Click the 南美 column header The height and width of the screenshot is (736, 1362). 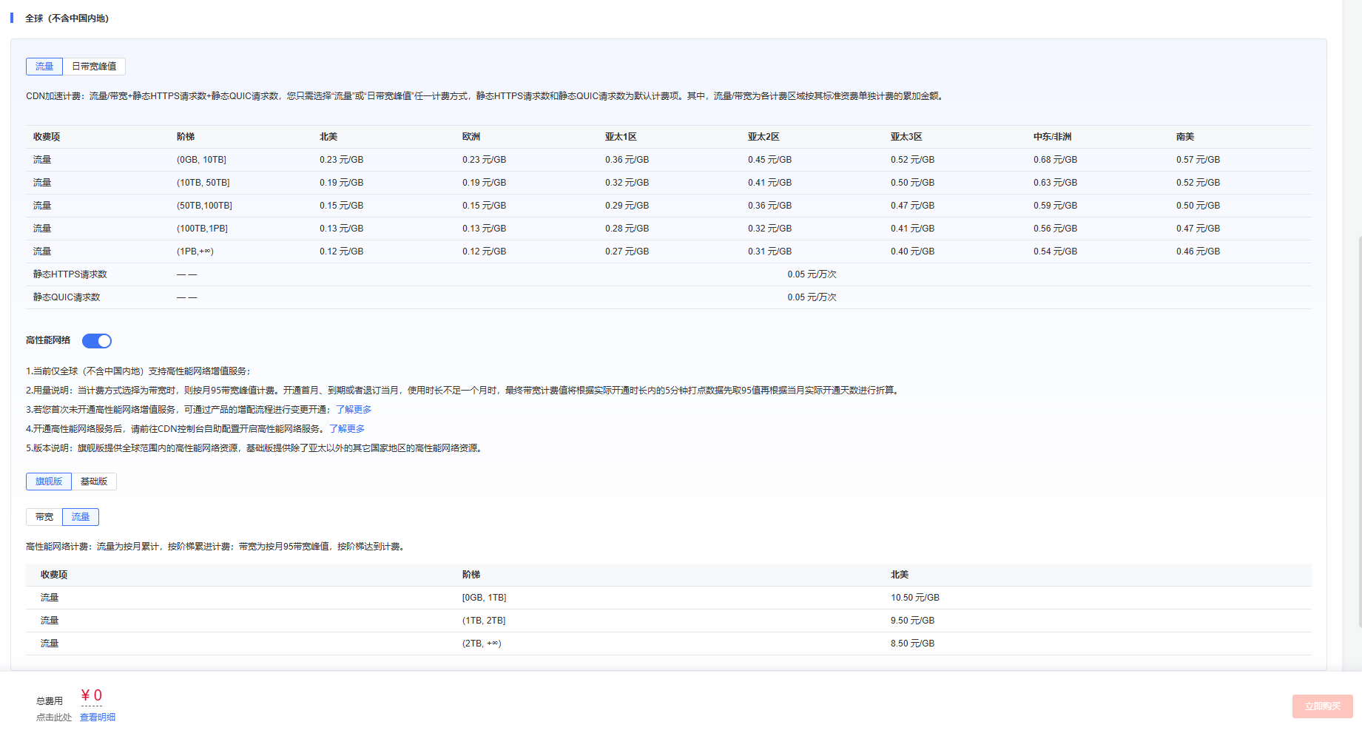click(1184, 137)
